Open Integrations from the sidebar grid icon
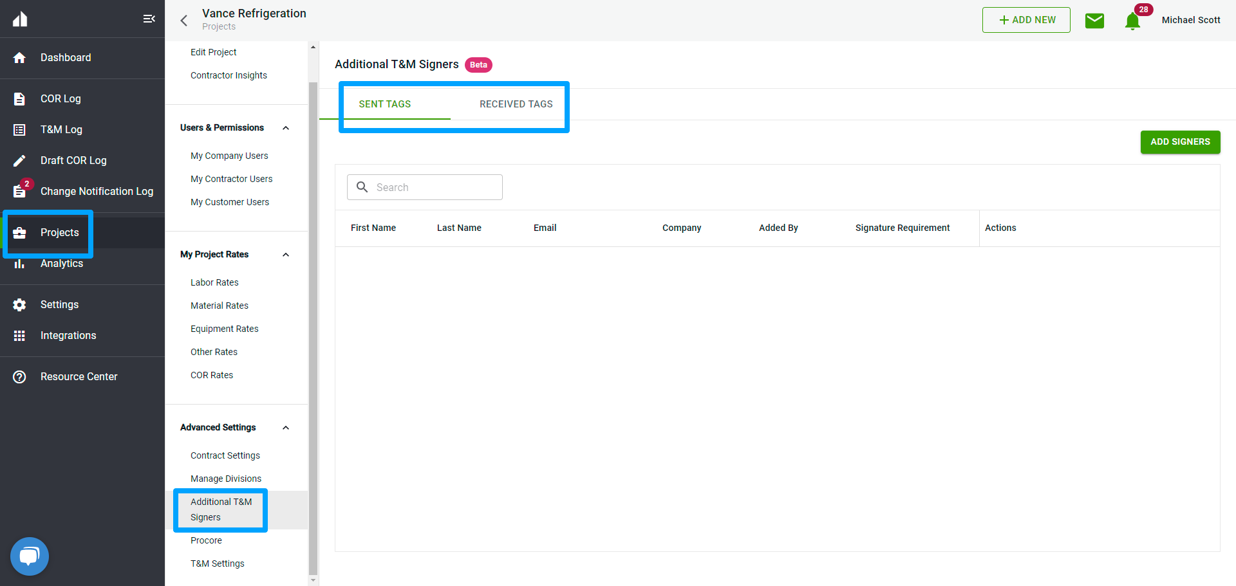 coord(19,335)
